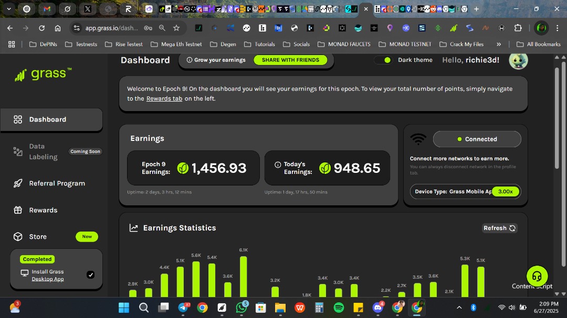
Task: Open a new browser tab
Action: coord(476,9)
